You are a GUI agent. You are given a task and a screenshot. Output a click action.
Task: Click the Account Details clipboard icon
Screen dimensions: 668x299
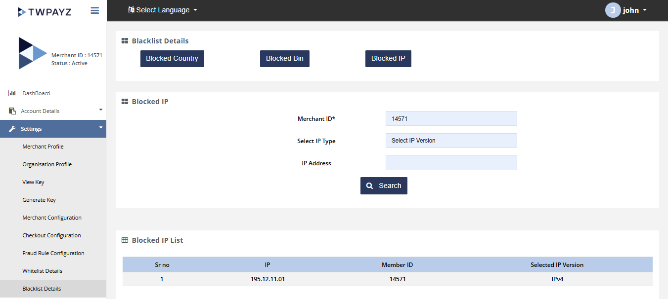point(12,111)
